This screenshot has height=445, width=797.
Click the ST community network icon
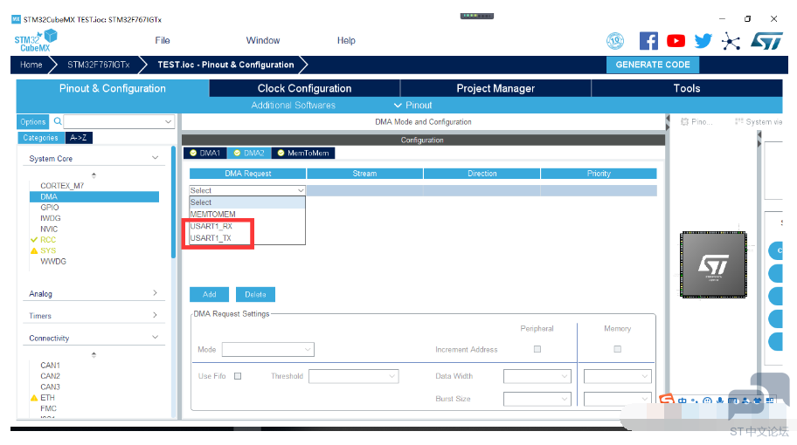point(731,41)
